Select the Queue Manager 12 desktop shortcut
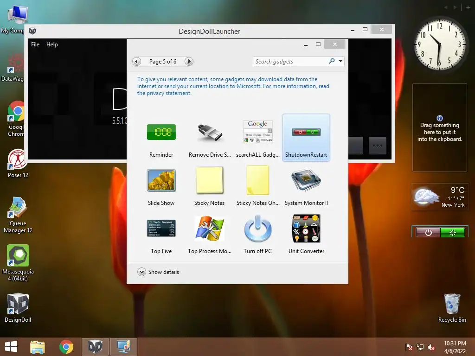The image size is (475, 356). (x=18, y=215)
